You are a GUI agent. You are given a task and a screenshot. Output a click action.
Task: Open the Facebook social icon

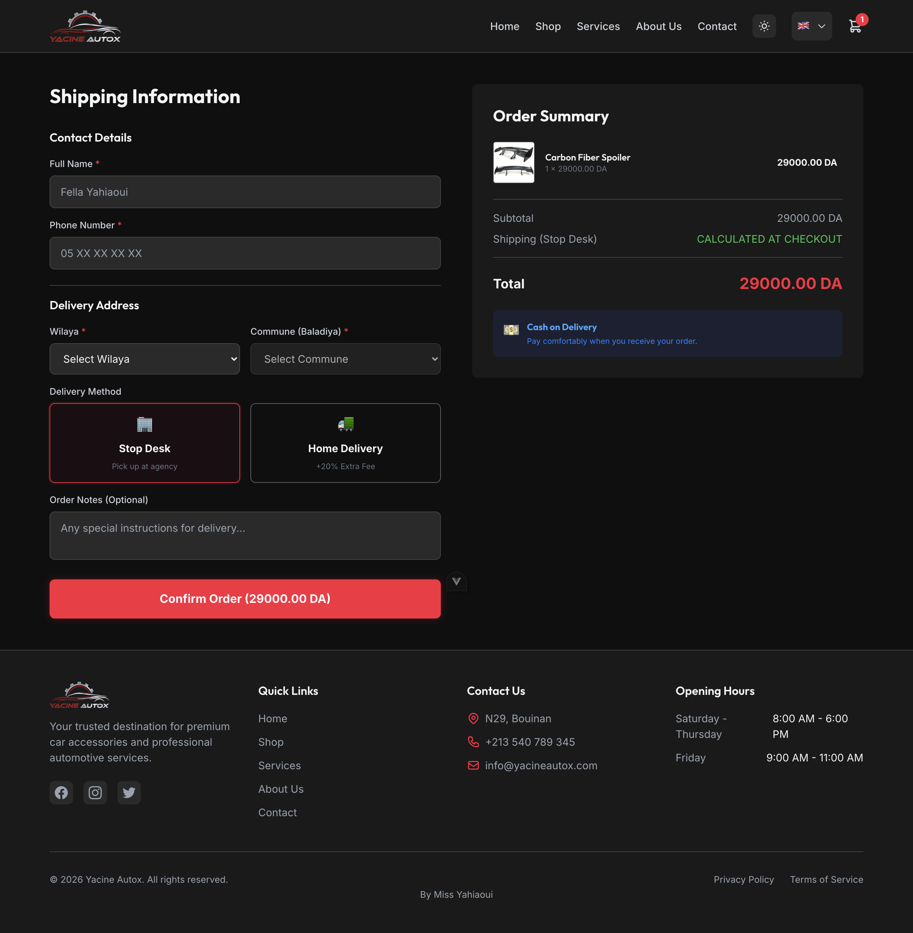coord(61,792)
